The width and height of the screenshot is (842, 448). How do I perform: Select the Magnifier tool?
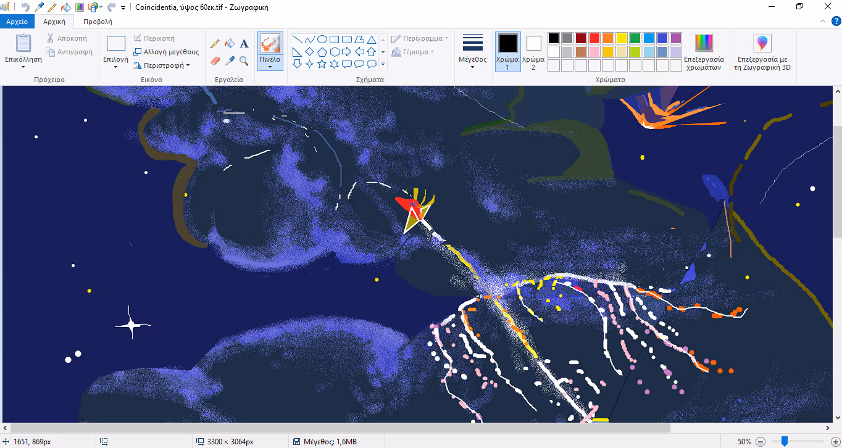click(244, 60)
